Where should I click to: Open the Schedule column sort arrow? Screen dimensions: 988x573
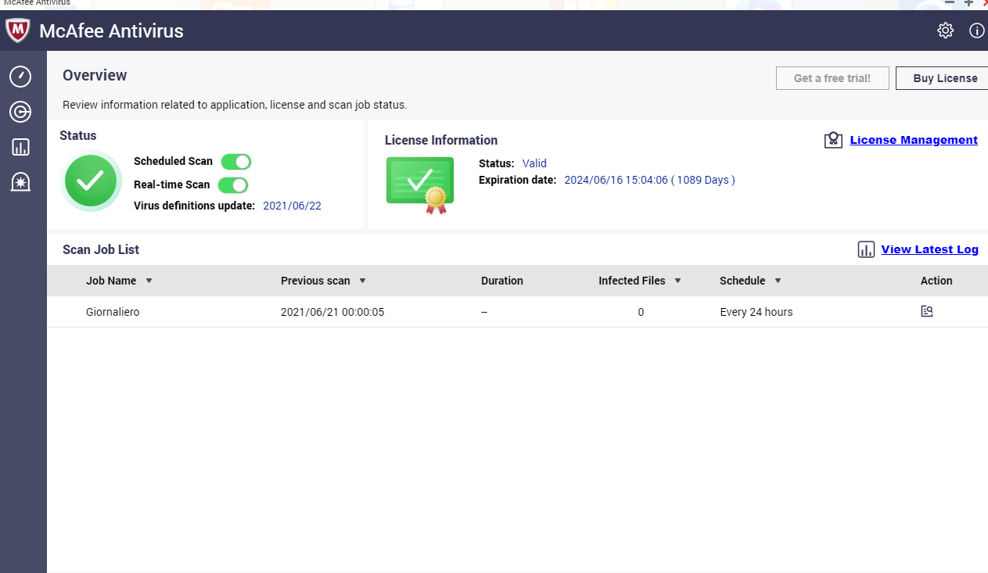click(x=778, y=281)
